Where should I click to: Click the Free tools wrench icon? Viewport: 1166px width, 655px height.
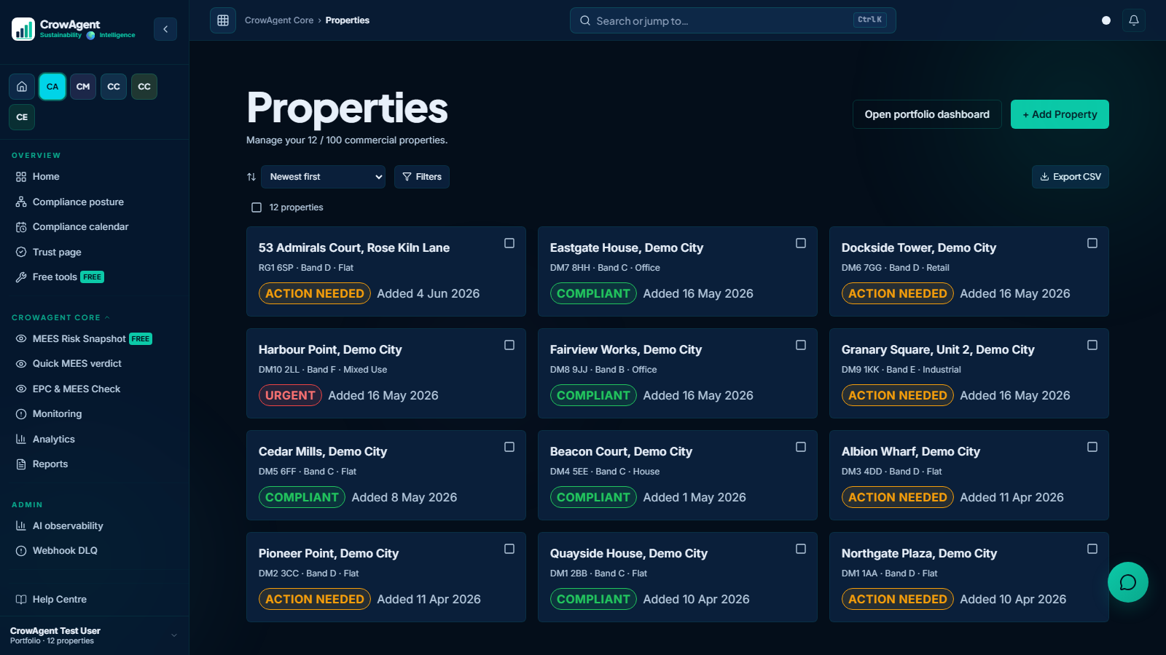pyautogui.click(x=21, y=277)
